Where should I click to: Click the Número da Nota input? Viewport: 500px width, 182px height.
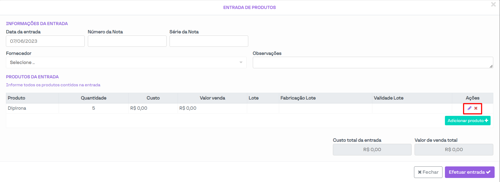coord(127,41)
